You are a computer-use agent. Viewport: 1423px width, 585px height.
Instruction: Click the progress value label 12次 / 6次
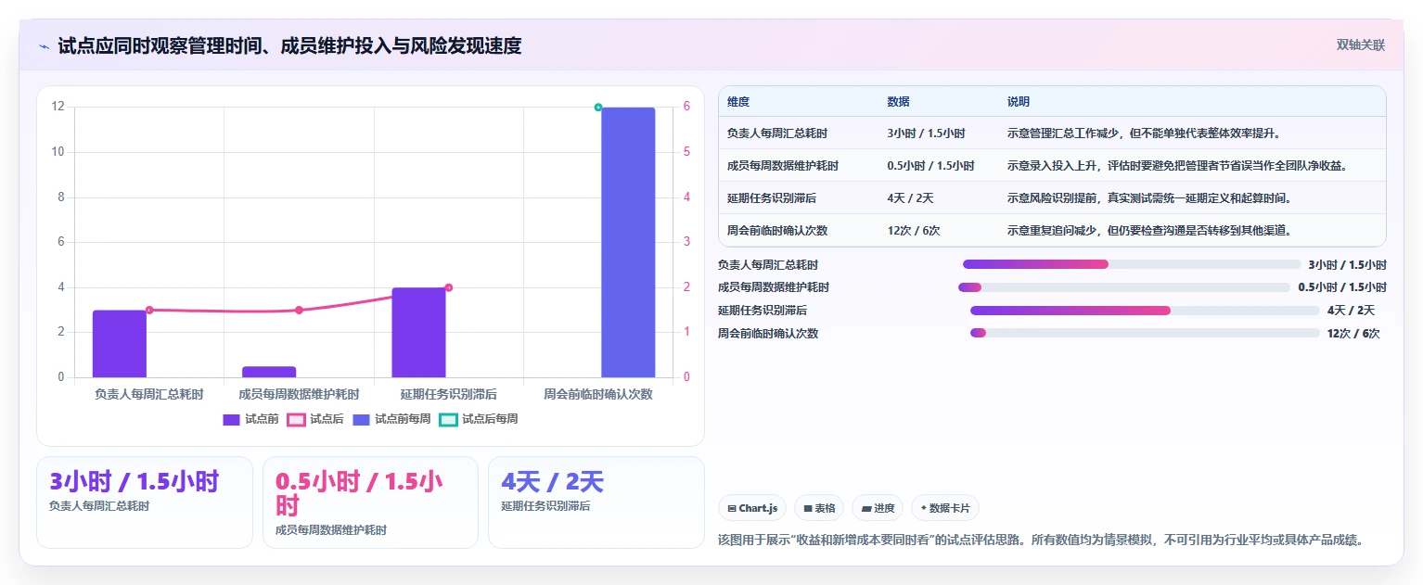(1353, 334)
